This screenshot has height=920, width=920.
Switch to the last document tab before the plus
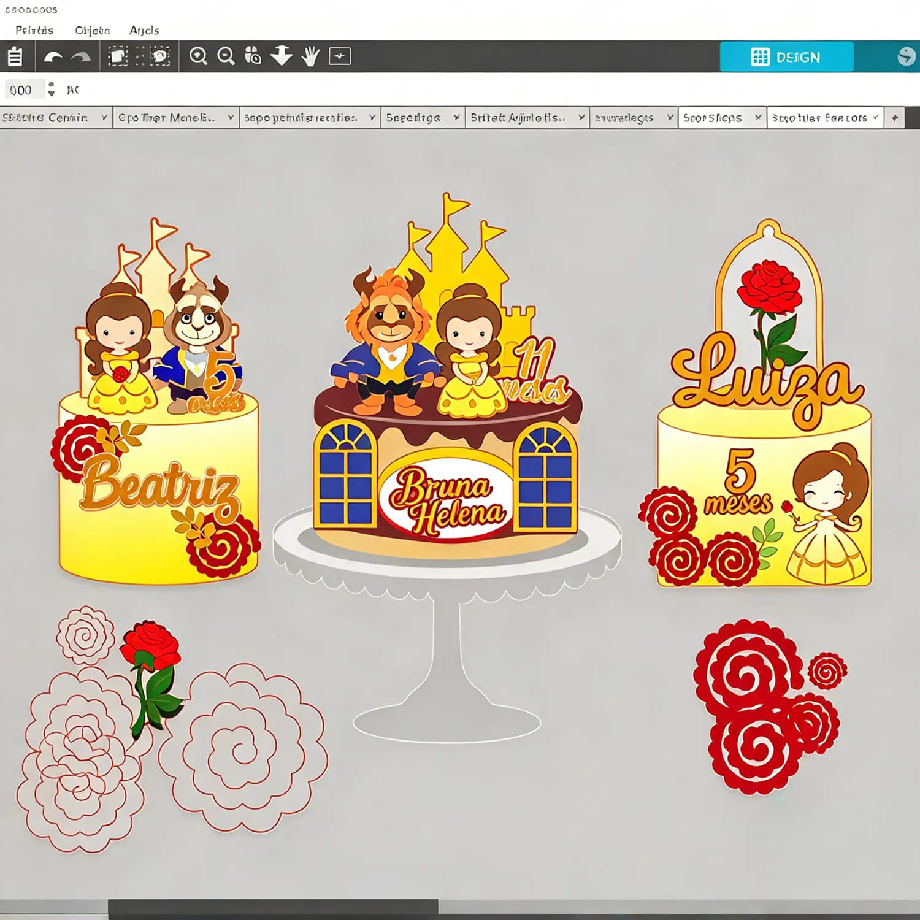click(x=826, y=118)
